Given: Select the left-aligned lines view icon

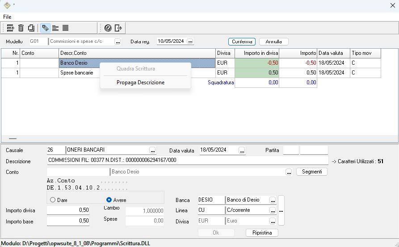Looking at the screenshot, I should (x=55, y=28).
